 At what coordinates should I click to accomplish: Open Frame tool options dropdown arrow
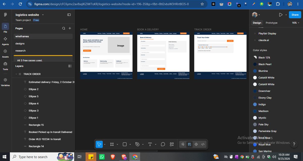tap(117, 145)
